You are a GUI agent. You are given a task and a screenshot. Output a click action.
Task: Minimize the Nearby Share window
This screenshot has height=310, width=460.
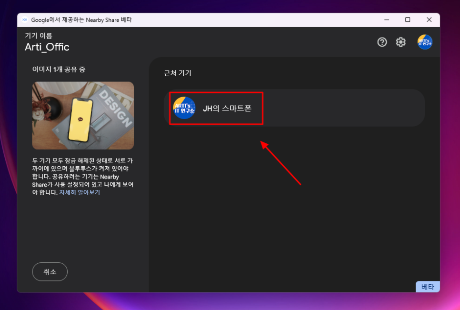(387, 20)
